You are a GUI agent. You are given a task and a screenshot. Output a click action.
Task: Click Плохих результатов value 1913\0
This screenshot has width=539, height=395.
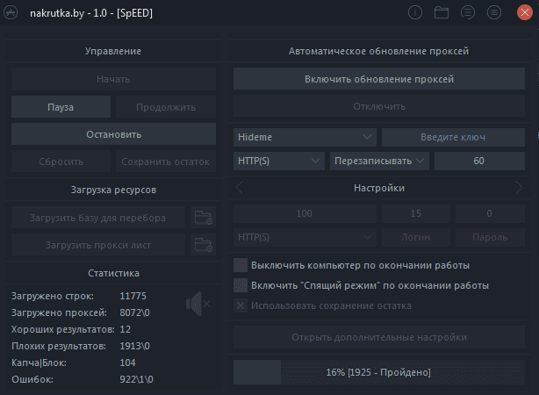point(135,346)
